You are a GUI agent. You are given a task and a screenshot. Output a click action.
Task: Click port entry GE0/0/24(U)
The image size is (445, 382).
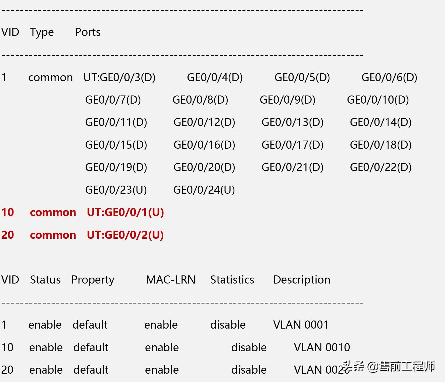point(204,190)
